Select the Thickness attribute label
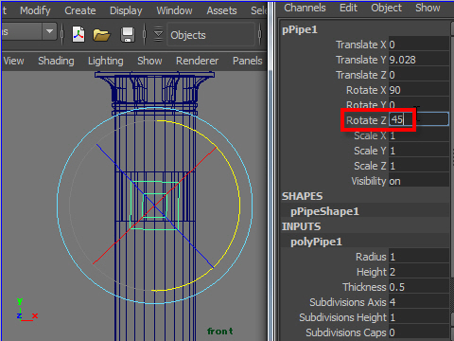 (364, 287)
